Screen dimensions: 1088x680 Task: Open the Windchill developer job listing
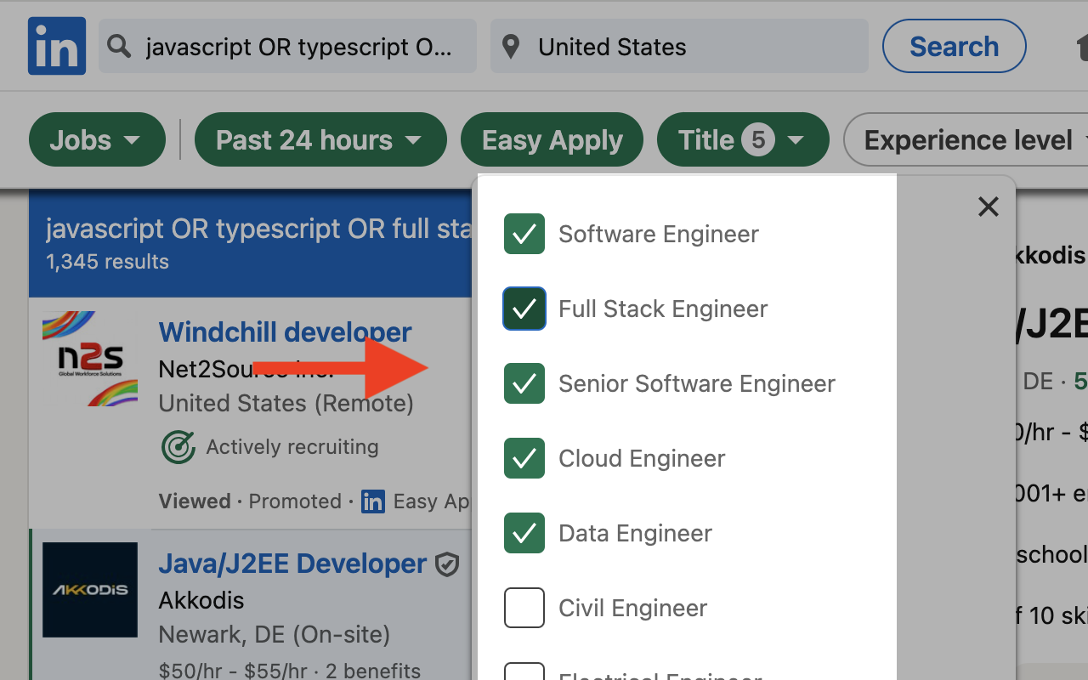click(x=285, y=331)
